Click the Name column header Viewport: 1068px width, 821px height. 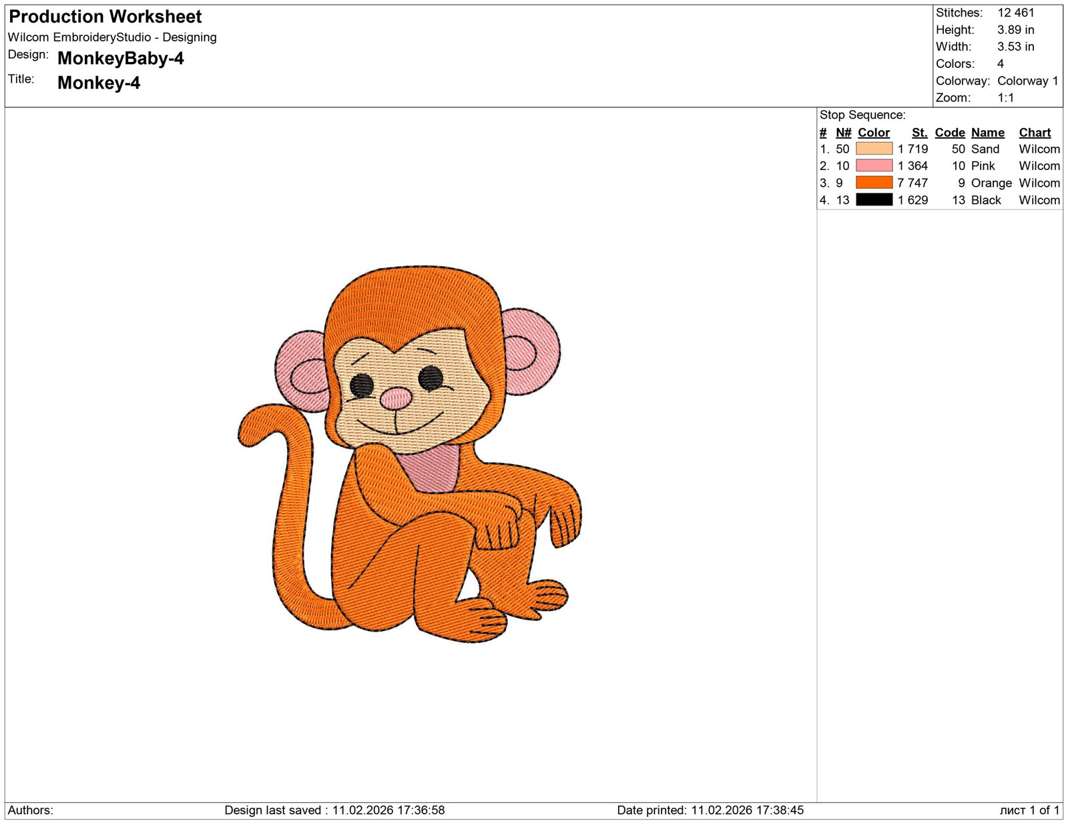987,133
